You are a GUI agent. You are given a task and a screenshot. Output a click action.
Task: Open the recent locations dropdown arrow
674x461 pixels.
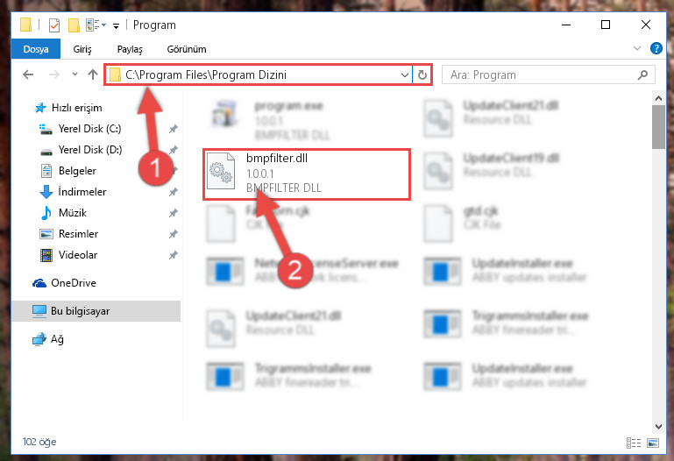coord(74,74)
